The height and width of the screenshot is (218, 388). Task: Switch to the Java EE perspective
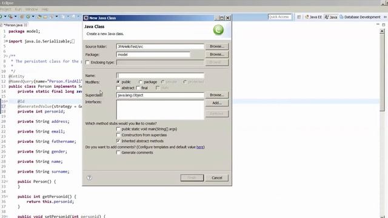pos(313,17)
